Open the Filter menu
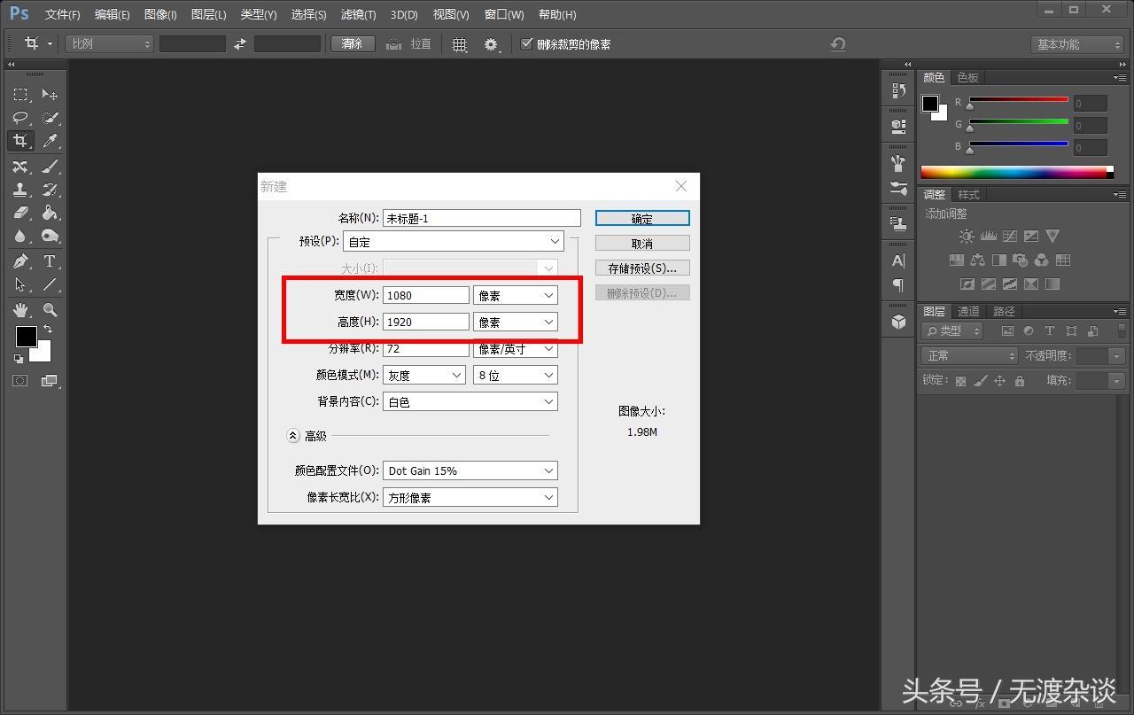The width and height of the screenshot is (1134, 715). 358,14
